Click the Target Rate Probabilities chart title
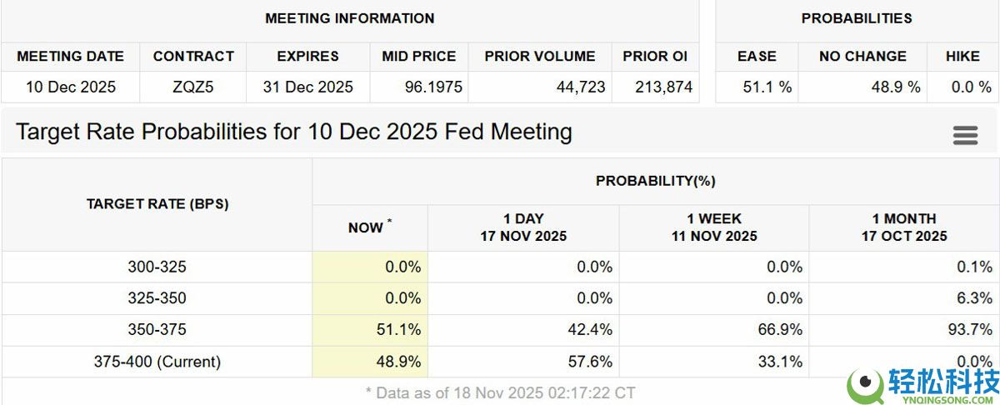 (294, 132)
